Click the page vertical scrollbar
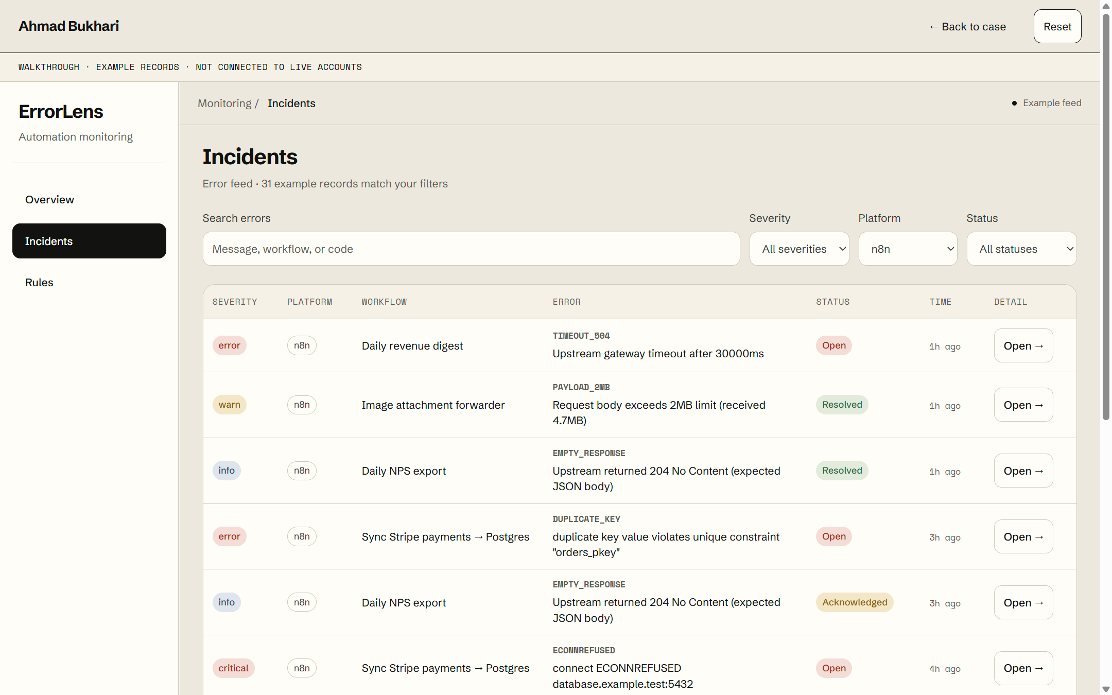The height and width of the screenshot is (695, 1112). click(x=1106, y=216)
